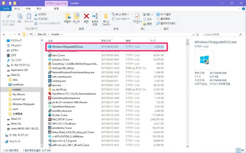
Task: Select share (Z:) network drive
Action: click(25, 128)
